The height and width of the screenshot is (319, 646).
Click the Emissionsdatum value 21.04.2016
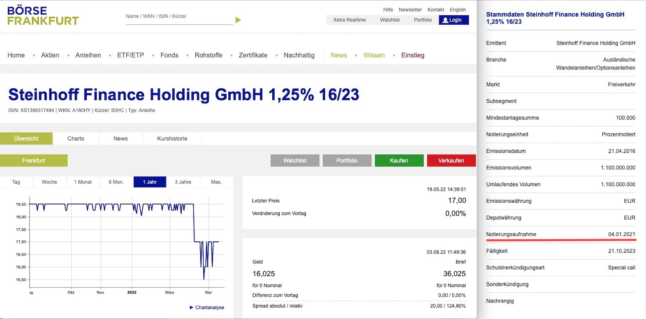click(622, 151)
